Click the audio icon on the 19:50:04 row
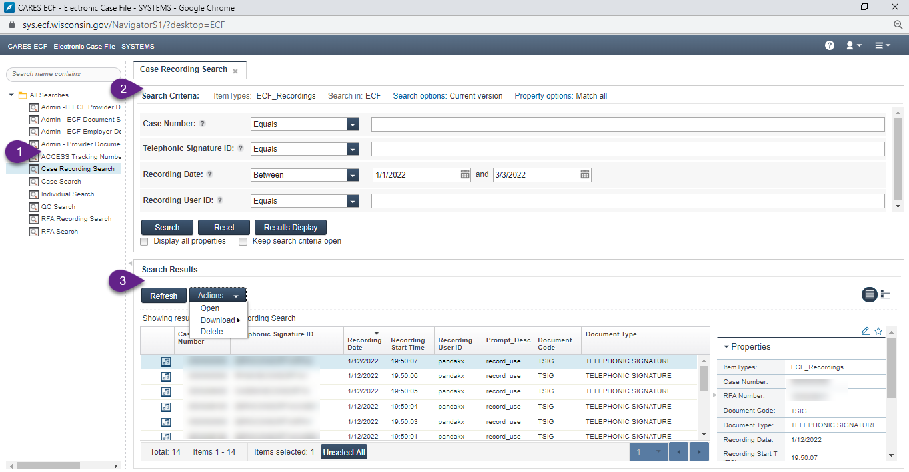Viewport: 909px width, 472px height. (x=166, y=407)
